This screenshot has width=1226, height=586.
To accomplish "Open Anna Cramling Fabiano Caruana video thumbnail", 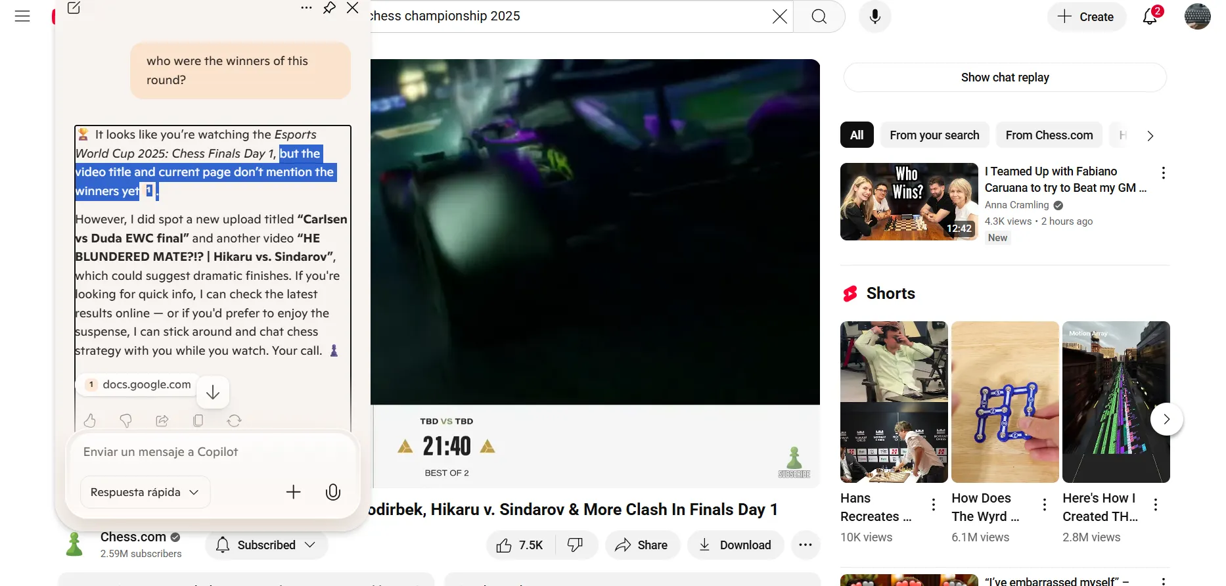I will click(909, 202).
